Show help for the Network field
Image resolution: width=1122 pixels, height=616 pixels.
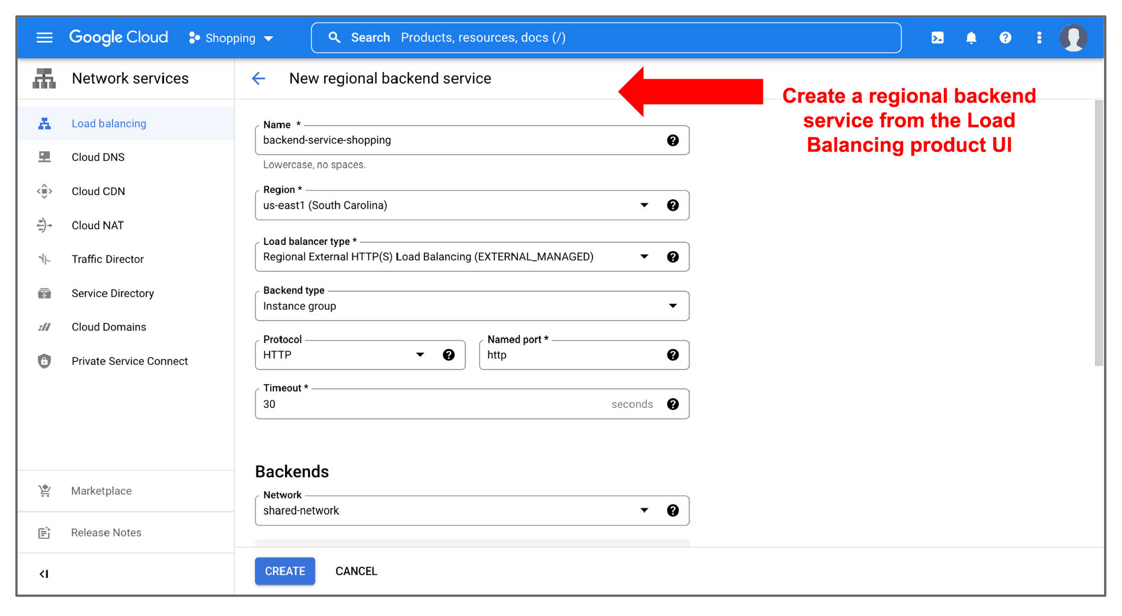tap(672, 511)
